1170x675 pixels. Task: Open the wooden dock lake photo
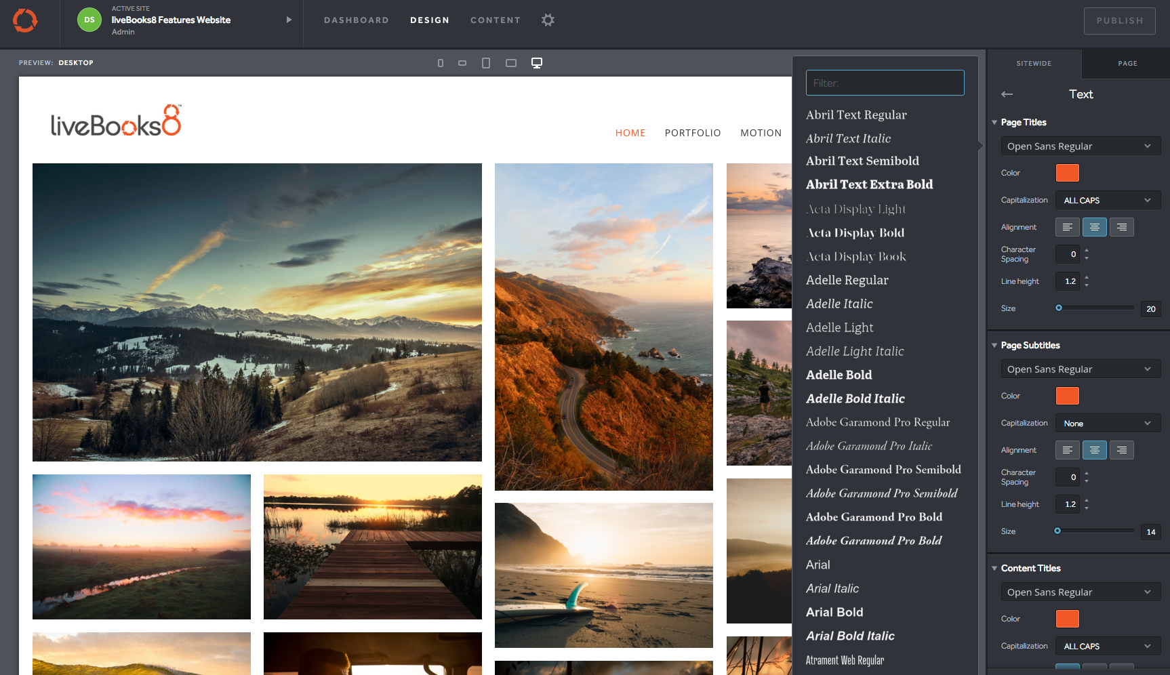pyautogui.click(x=373, y=547)
